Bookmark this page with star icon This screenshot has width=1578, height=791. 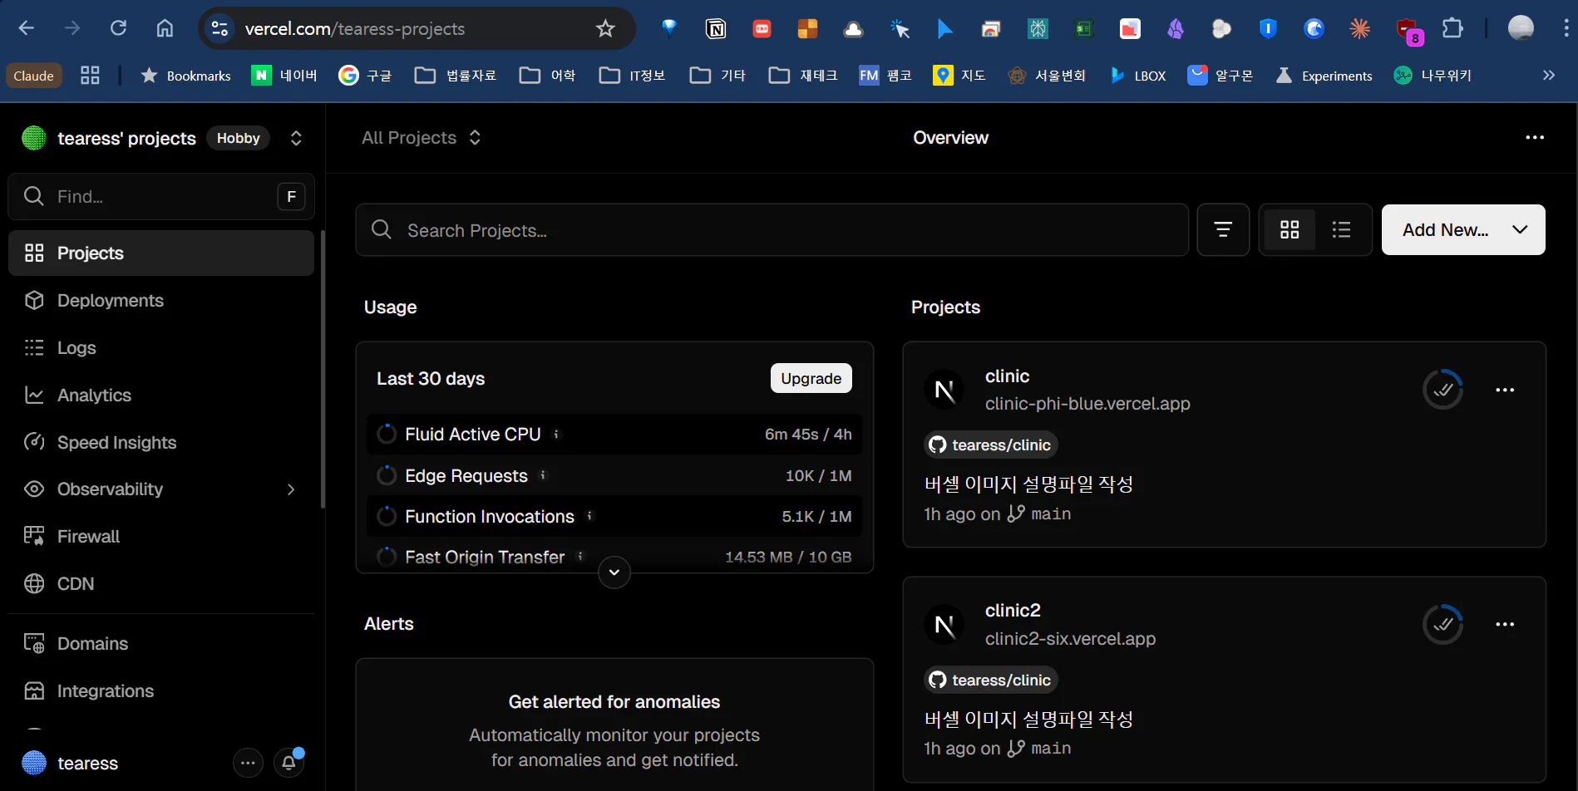[605, 29]
